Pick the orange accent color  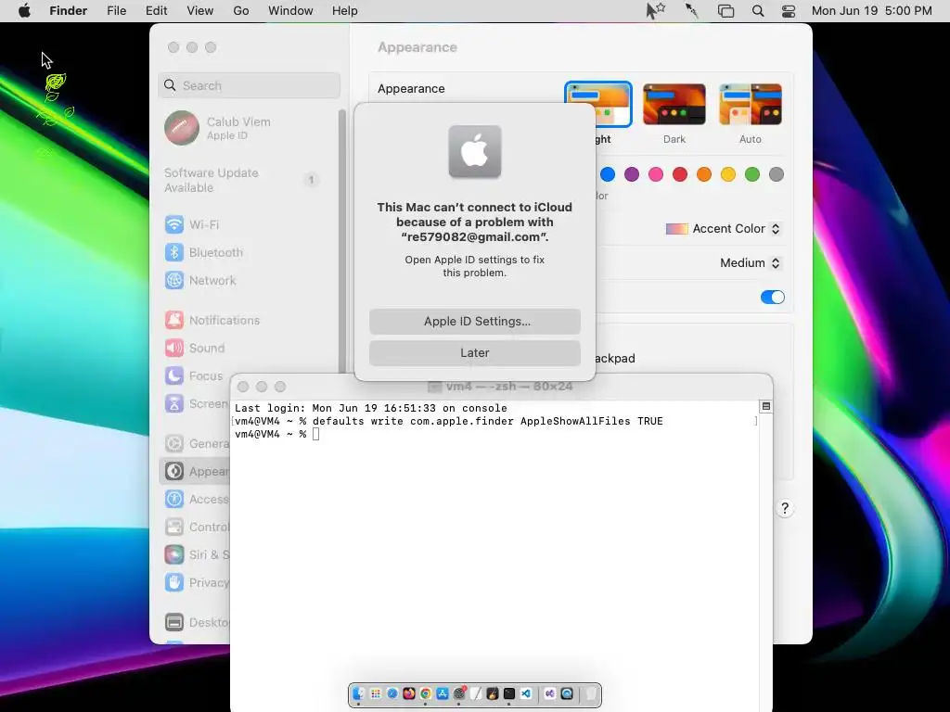704,175
